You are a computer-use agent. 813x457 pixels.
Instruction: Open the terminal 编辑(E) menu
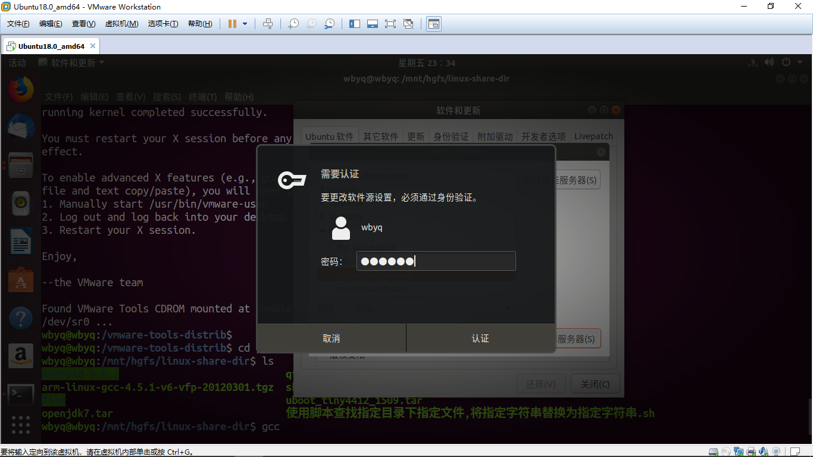(x=95, y=97)
